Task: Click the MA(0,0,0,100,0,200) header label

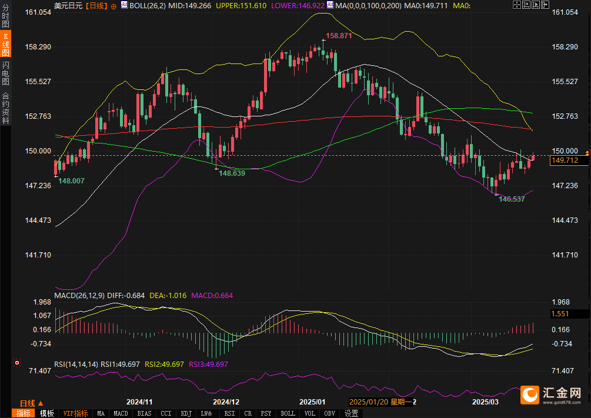Action: coord(368,6)
